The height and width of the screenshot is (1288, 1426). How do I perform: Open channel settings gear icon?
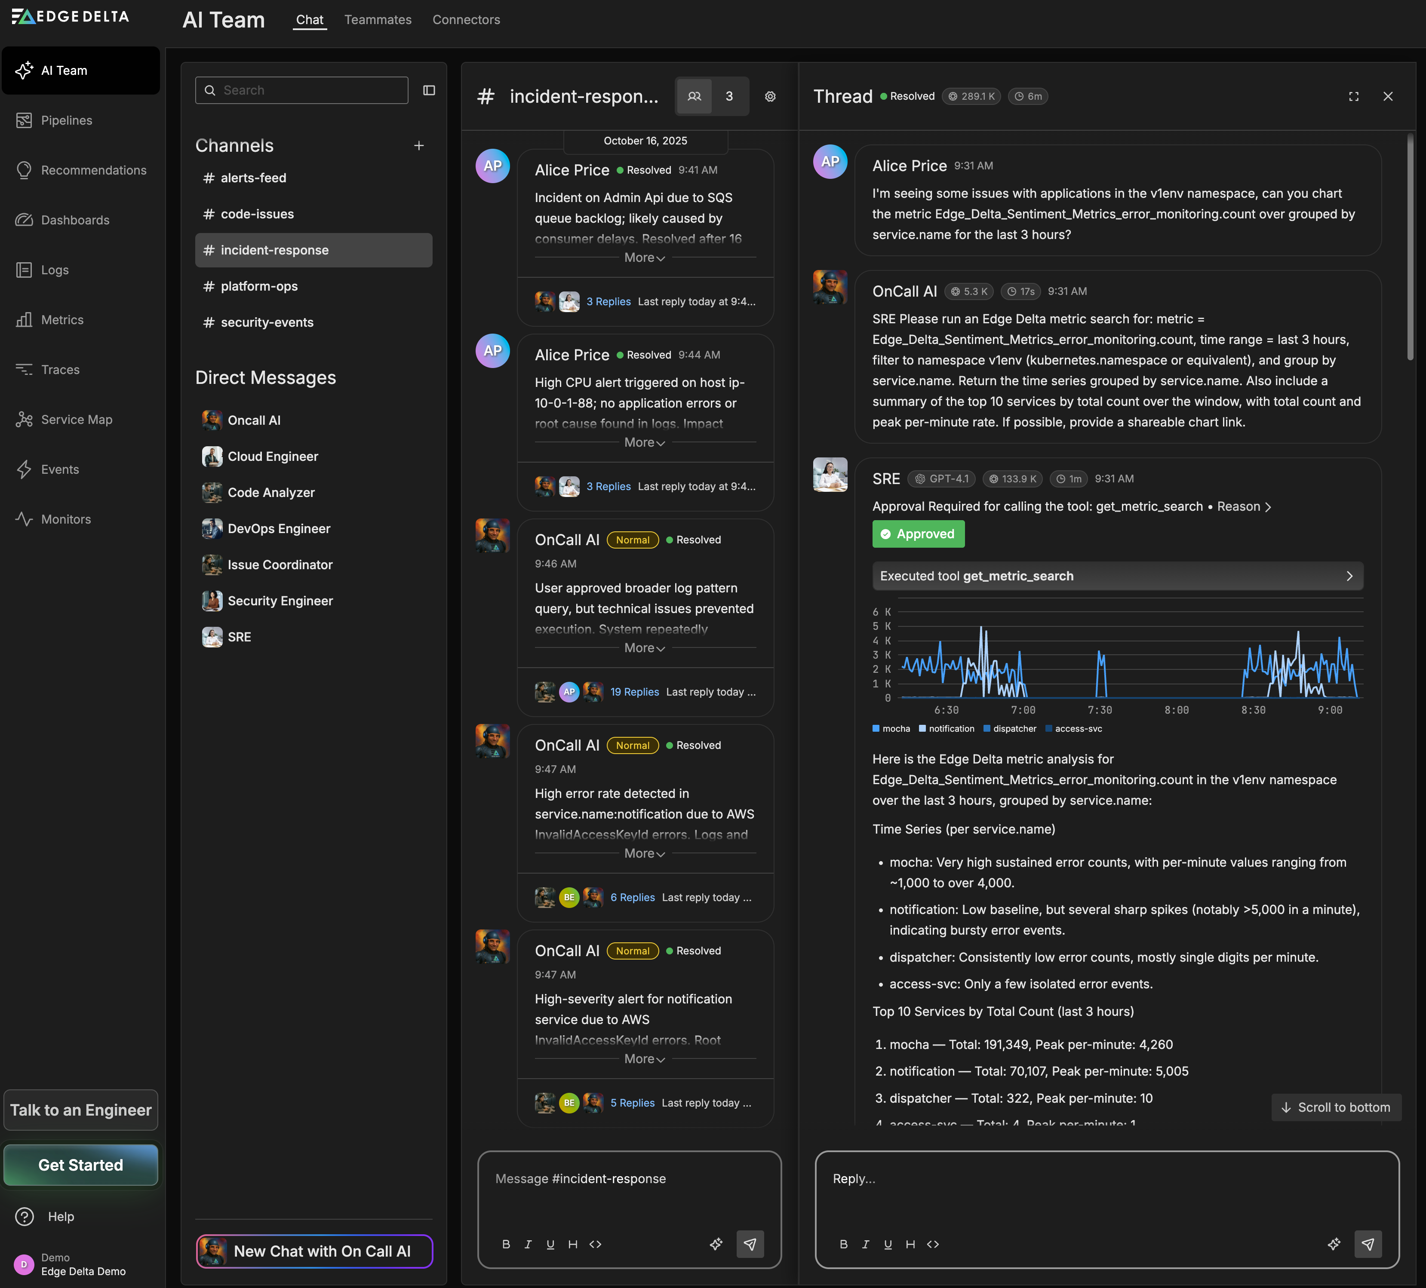pos(770,96)
